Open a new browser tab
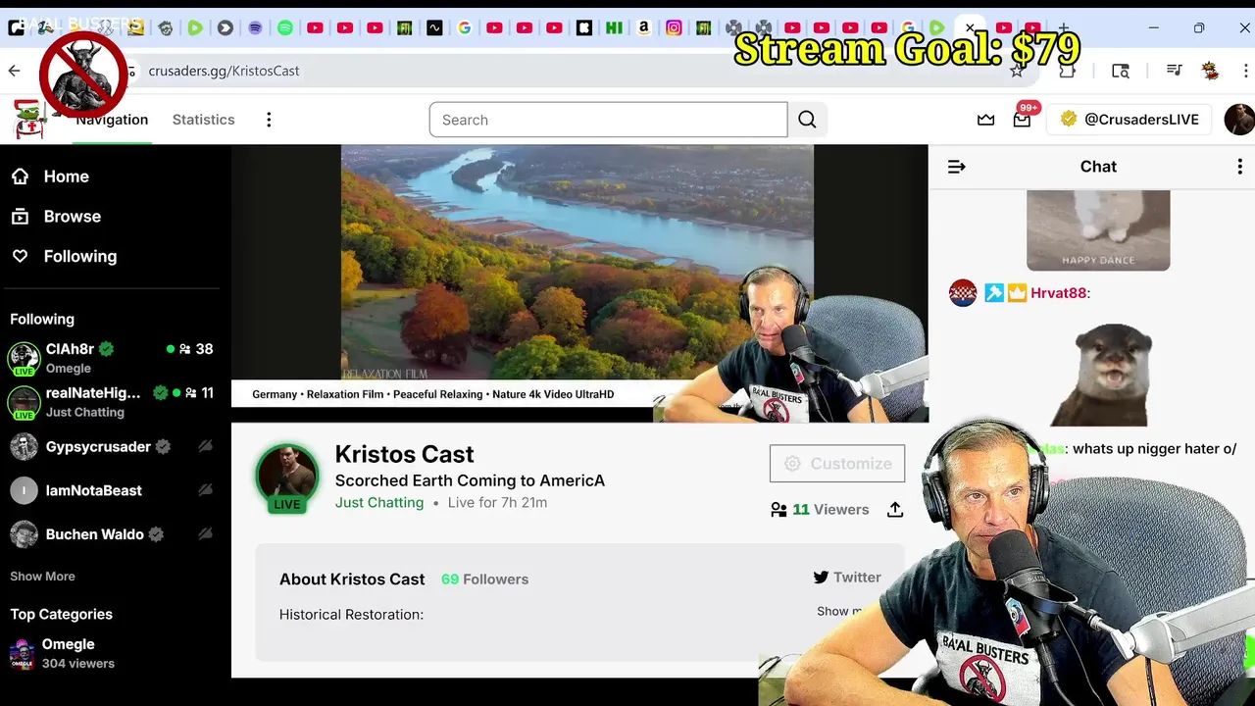This screenshot has width=1255, height=706. coord(1064,28)
